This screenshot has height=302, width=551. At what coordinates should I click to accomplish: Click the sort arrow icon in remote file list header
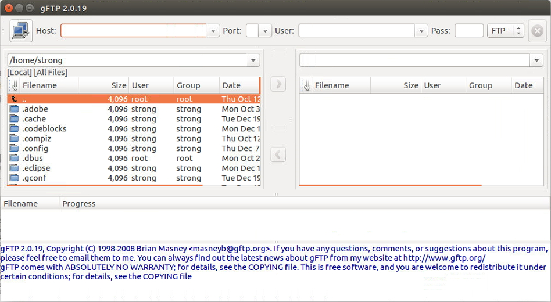[x=306, y=85]
